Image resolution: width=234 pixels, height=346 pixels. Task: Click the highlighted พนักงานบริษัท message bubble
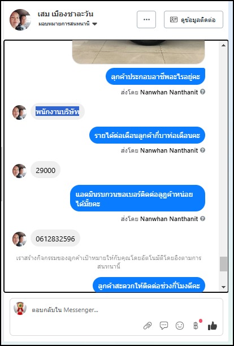point(57,112)
